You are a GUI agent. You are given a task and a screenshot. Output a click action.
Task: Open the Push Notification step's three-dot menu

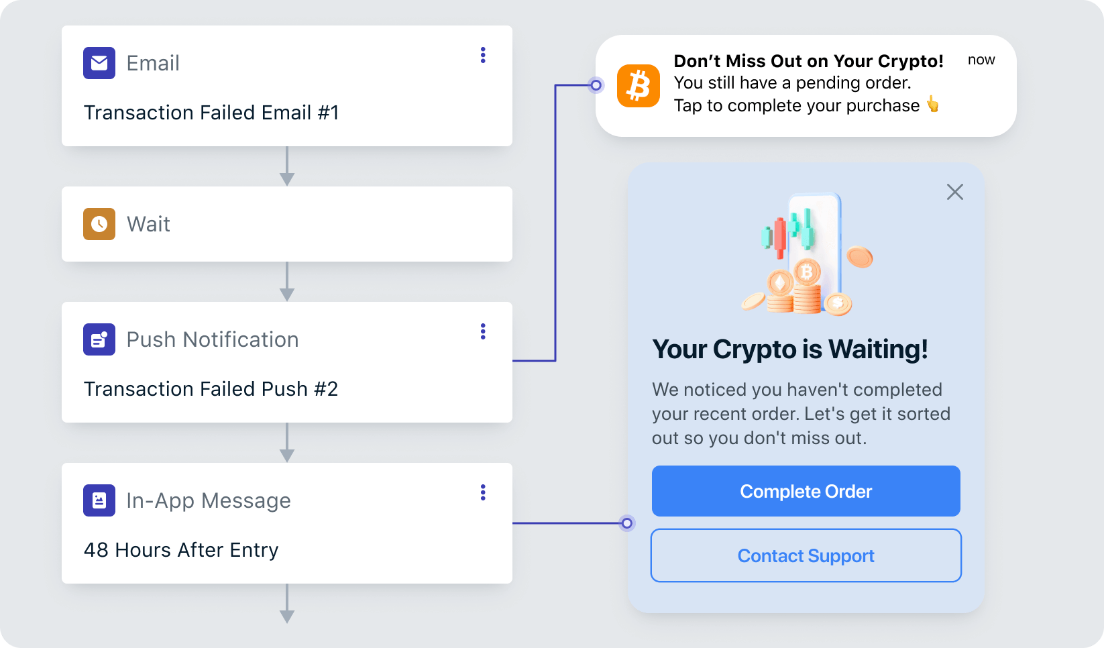tap(483, 331)
